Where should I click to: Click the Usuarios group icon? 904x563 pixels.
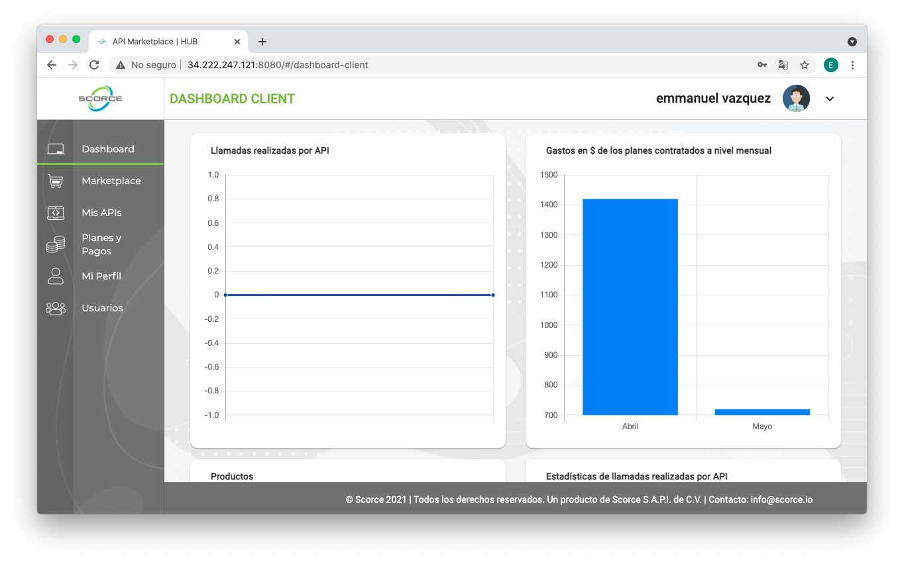(56, 308)
